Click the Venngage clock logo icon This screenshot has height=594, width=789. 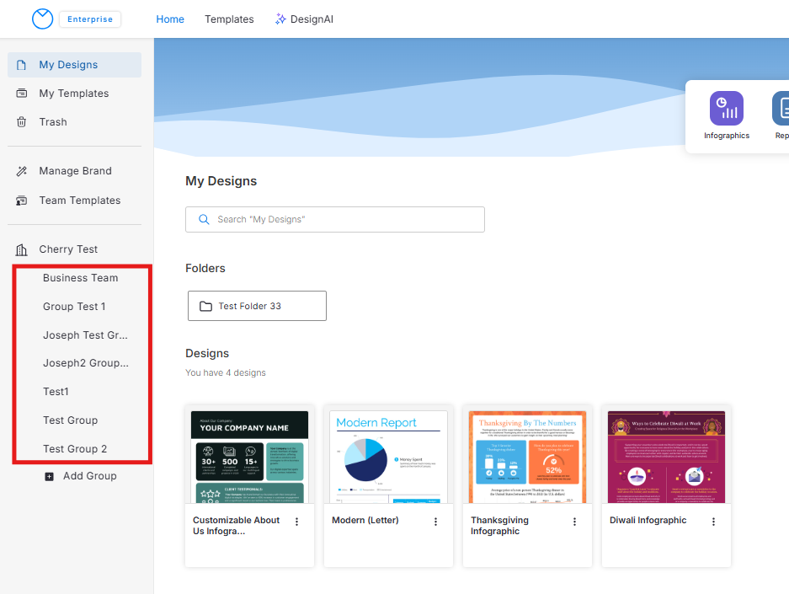[x=42, y=19]
